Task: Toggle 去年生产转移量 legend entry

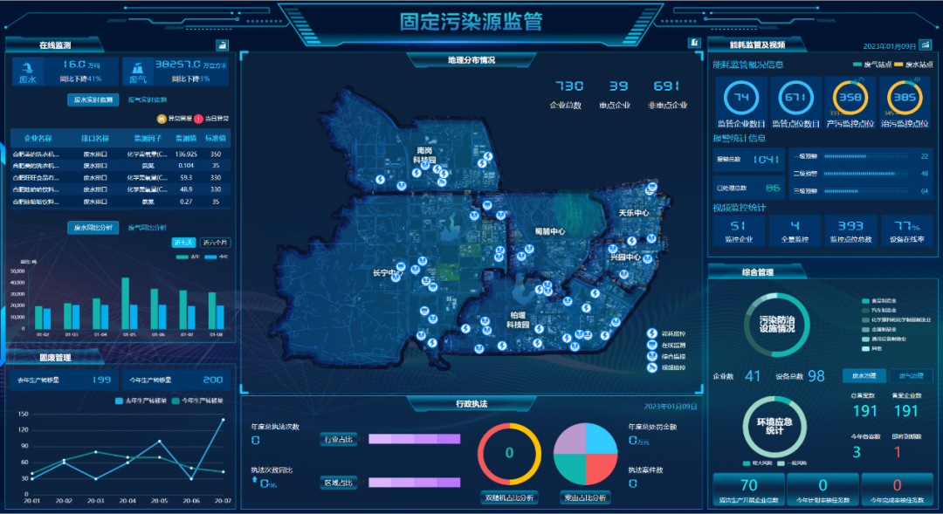Action: click(x=140, y=401)
